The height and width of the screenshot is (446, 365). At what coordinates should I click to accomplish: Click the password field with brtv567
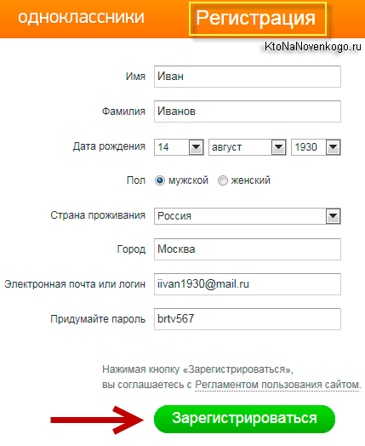[x=248, y=319]
